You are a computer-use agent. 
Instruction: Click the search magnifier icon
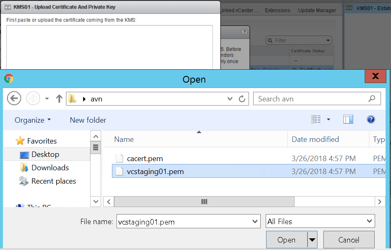coord(371,99)
